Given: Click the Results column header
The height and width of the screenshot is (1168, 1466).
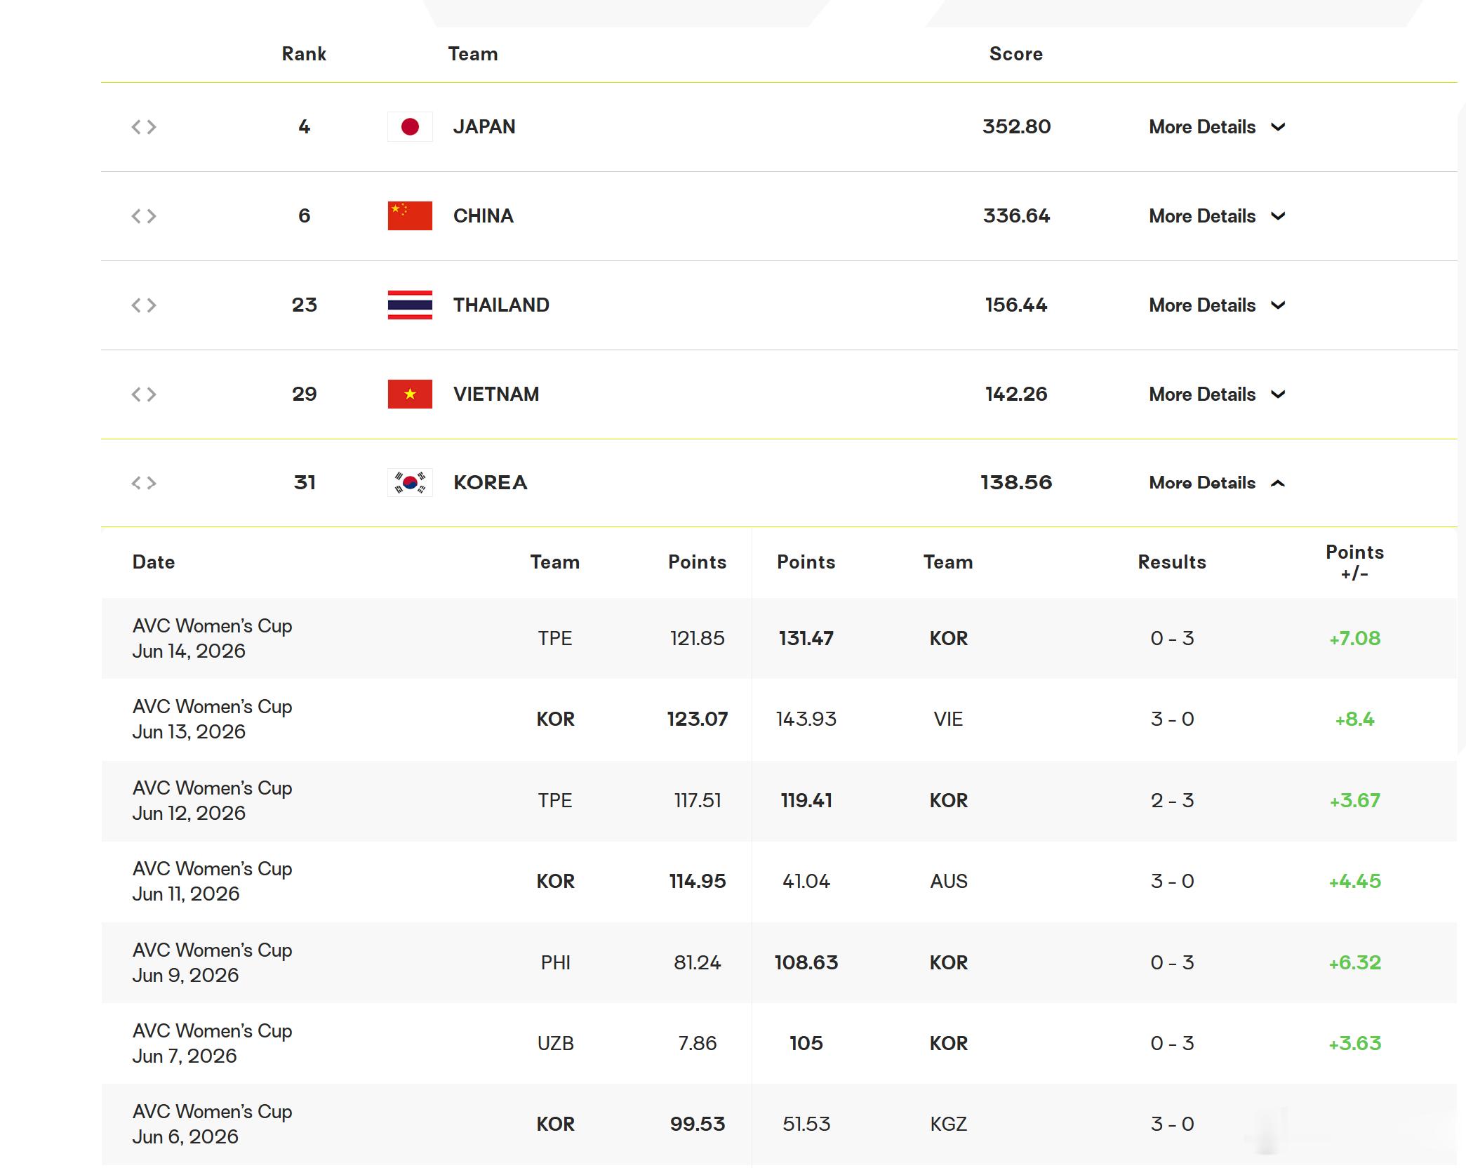Looking at the screenshot, I should [x=1171, y=562].
